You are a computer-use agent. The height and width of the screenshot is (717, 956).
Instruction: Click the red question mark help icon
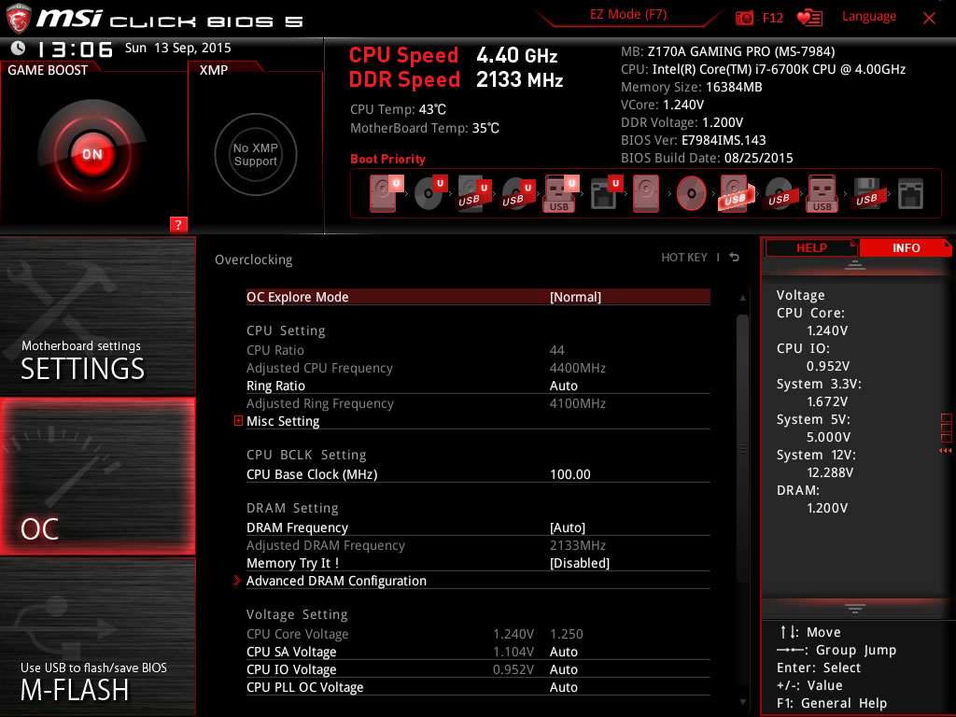(178, 224)
